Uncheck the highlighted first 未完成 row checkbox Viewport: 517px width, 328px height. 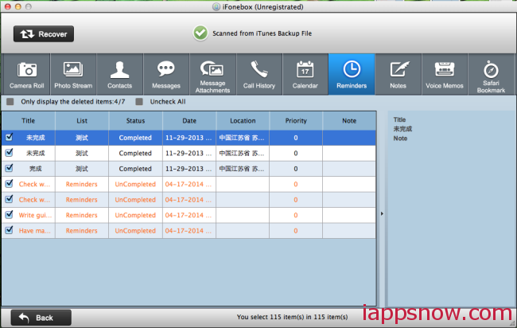[10, 137]
